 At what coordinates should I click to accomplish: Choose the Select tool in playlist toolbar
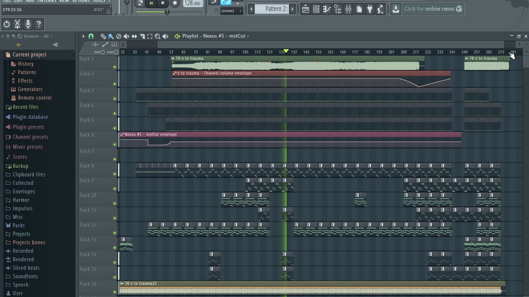150,36
